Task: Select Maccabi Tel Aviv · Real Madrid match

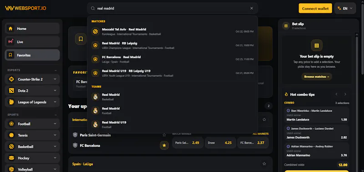Action: [172, 31]
